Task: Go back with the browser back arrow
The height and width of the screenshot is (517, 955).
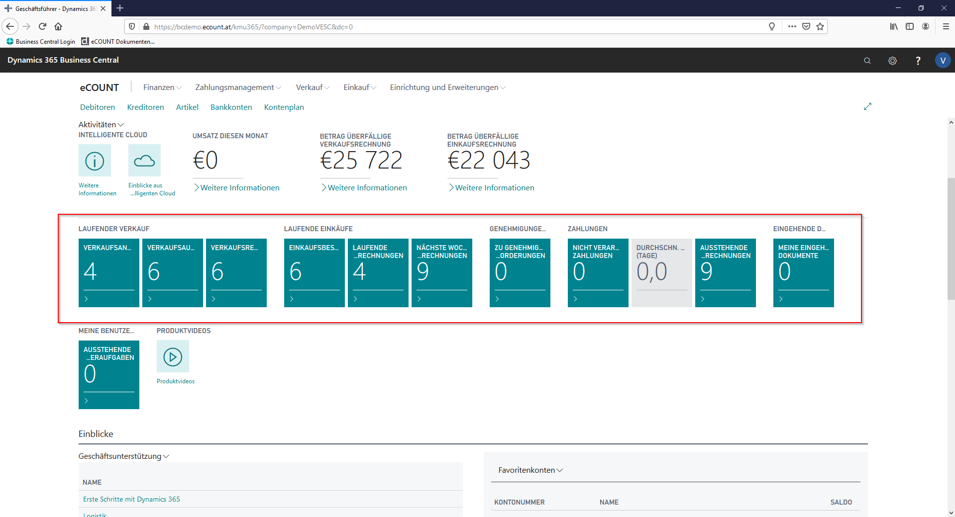Action: pos(10,26)
